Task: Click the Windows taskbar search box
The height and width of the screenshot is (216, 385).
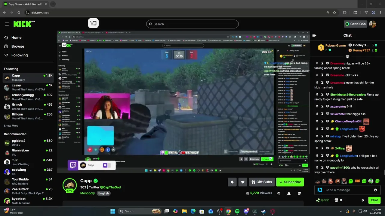Action: pos(140,211)
